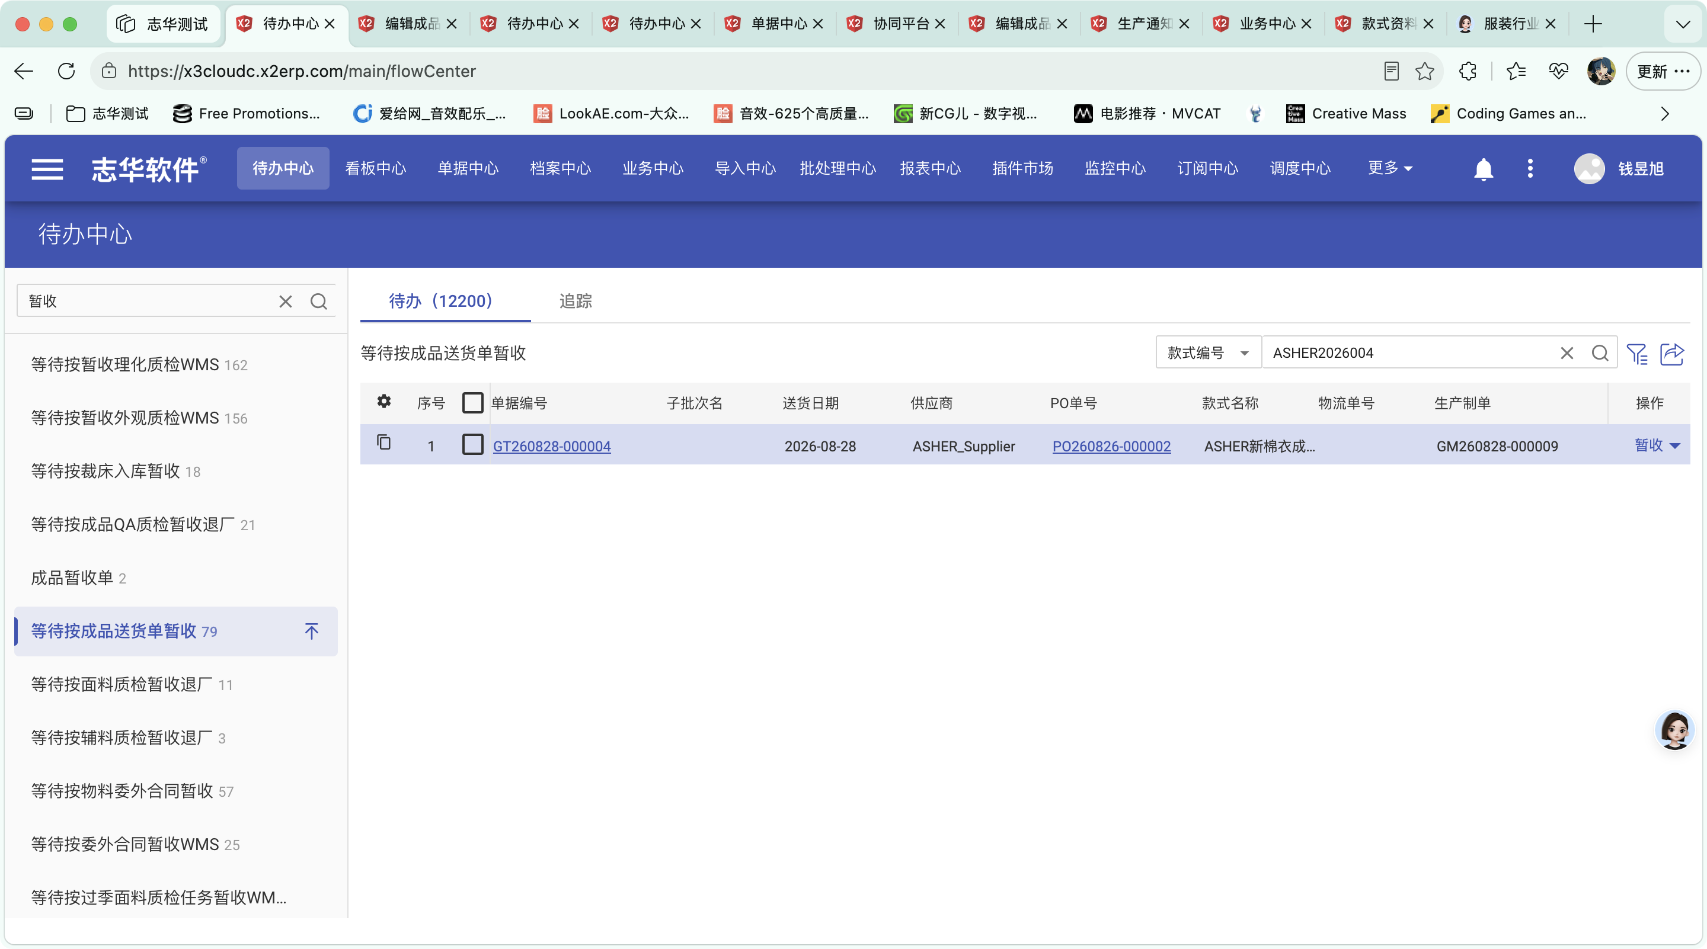Open table column settings gear
This screenshot has height=949, width=1707.
point(383,401)
